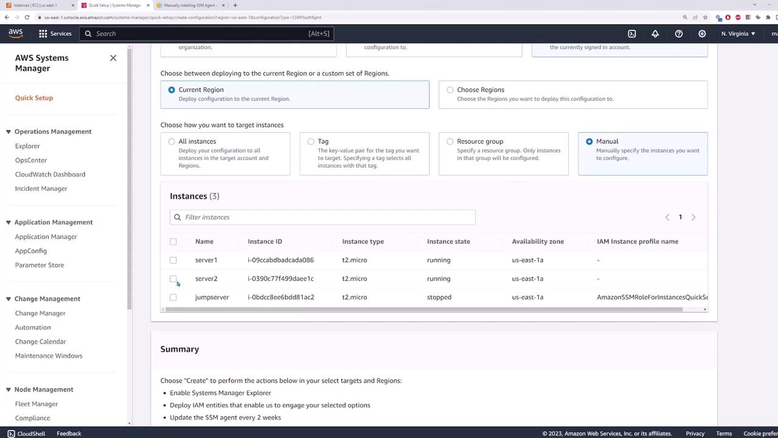Image resolution: width=778 pixels, height=438 pixels.
Task: Go to Automation in the sidebar
Action: point(33,327)
